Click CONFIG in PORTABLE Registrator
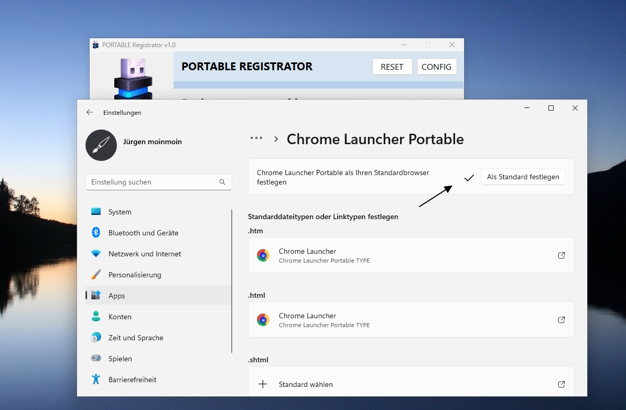Viewport: 626px width, 410px height. coord(436,67)
